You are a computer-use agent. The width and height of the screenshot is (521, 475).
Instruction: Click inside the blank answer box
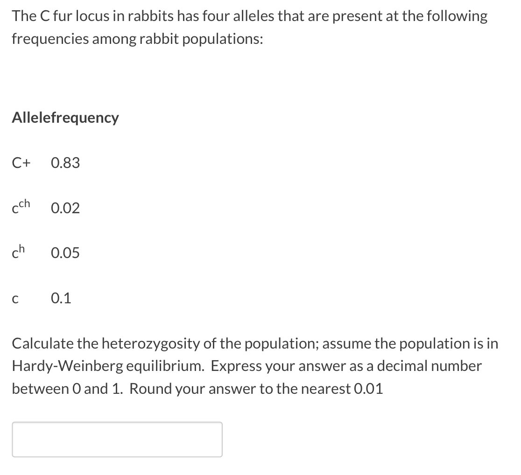tap(117, 439)
